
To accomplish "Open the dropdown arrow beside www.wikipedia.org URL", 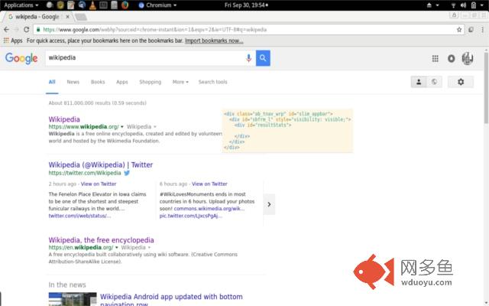I will pos(122,127).
